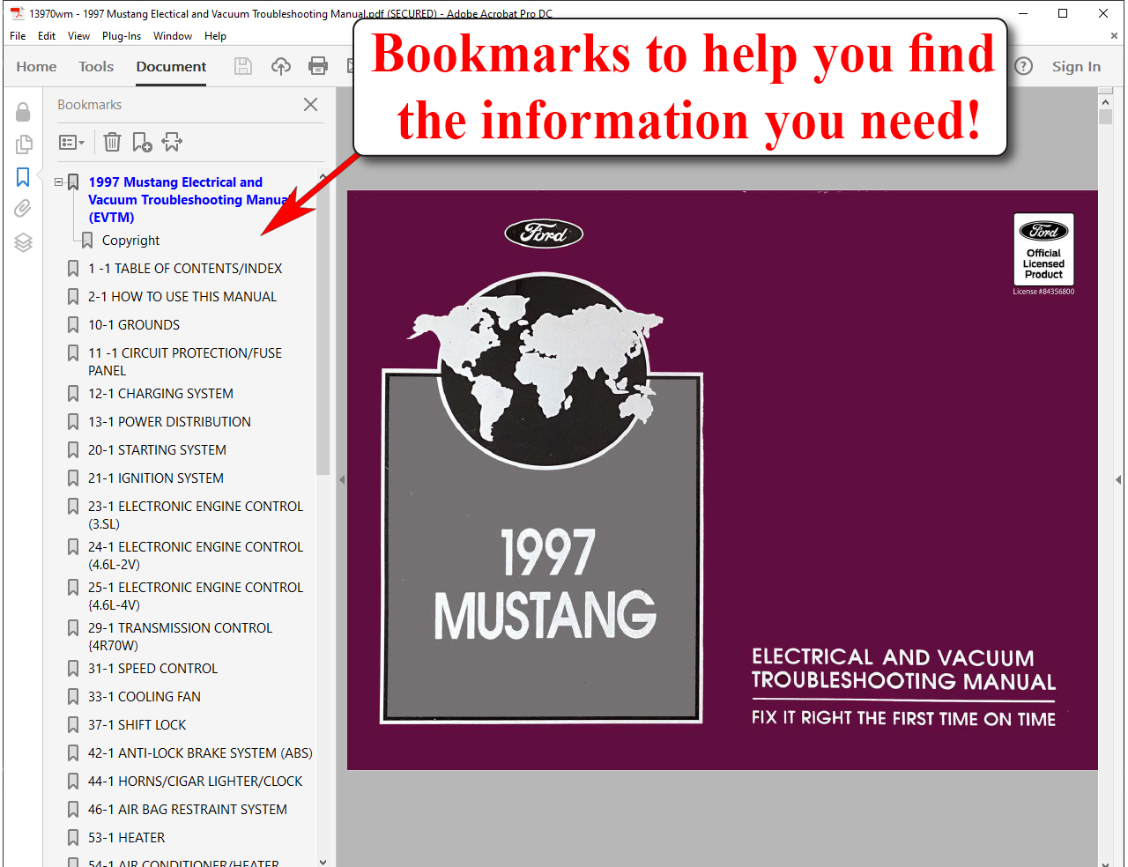
Task: Open the bookmark options dropdown menu
Action: [71, 142]
